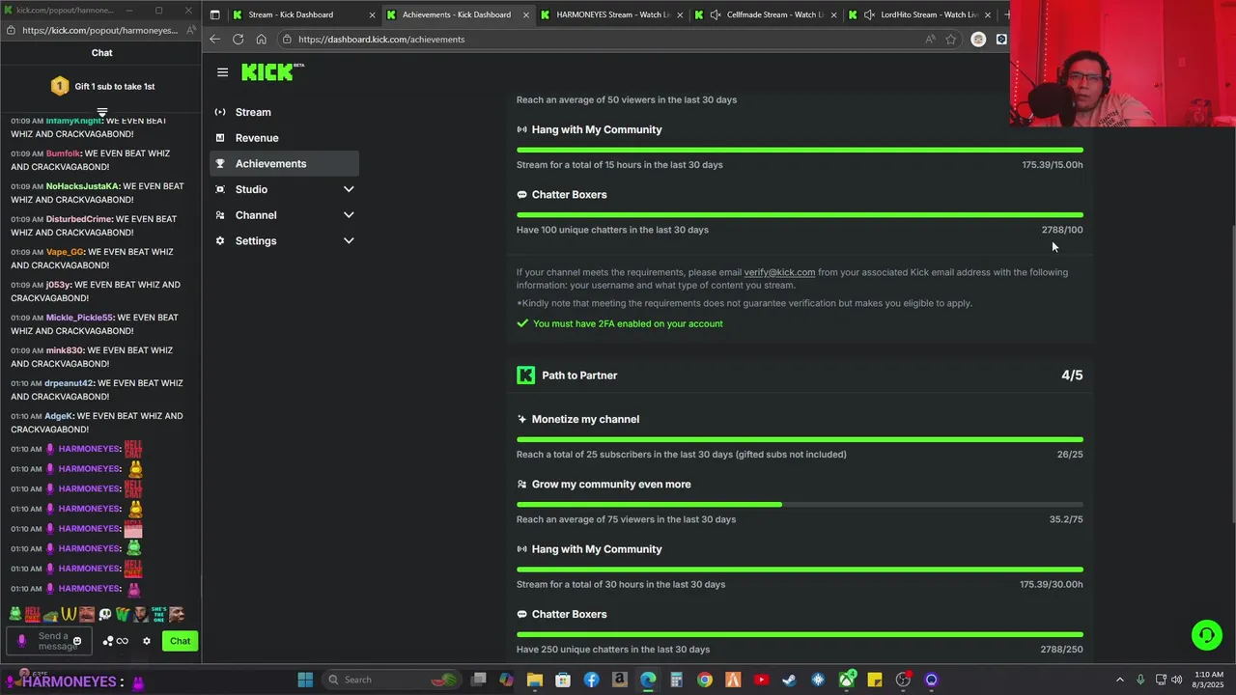Screen dimensions: 1236x695
Task: Toggle the read aloud icon in address bar
Action: tap(930, 40)
